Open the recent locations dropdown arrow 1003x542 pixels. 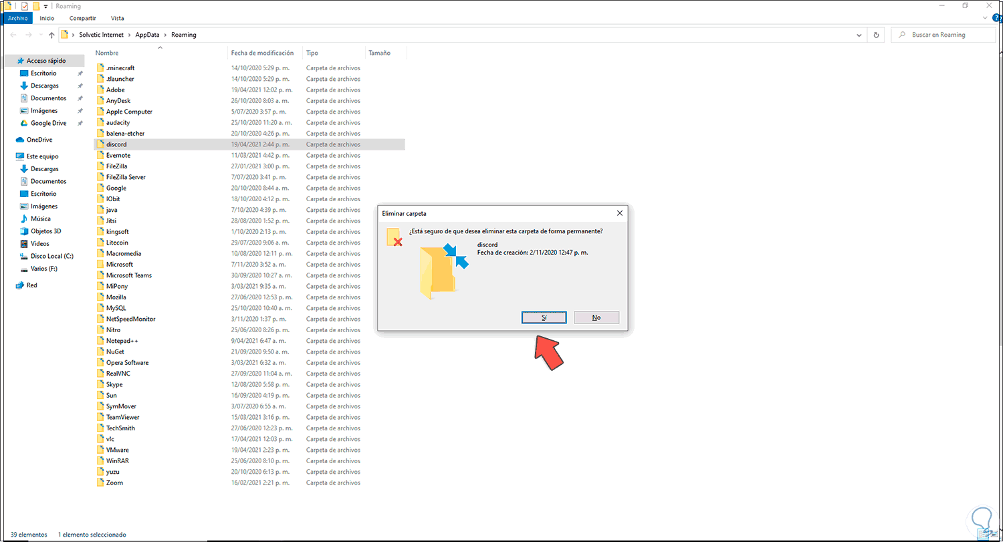pos(40,35)
